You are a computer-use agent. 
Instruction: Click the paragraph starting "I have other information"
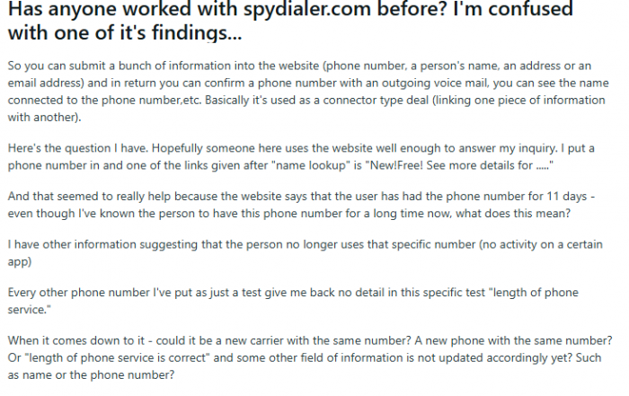pyautogui.click(x=305, y=253)
